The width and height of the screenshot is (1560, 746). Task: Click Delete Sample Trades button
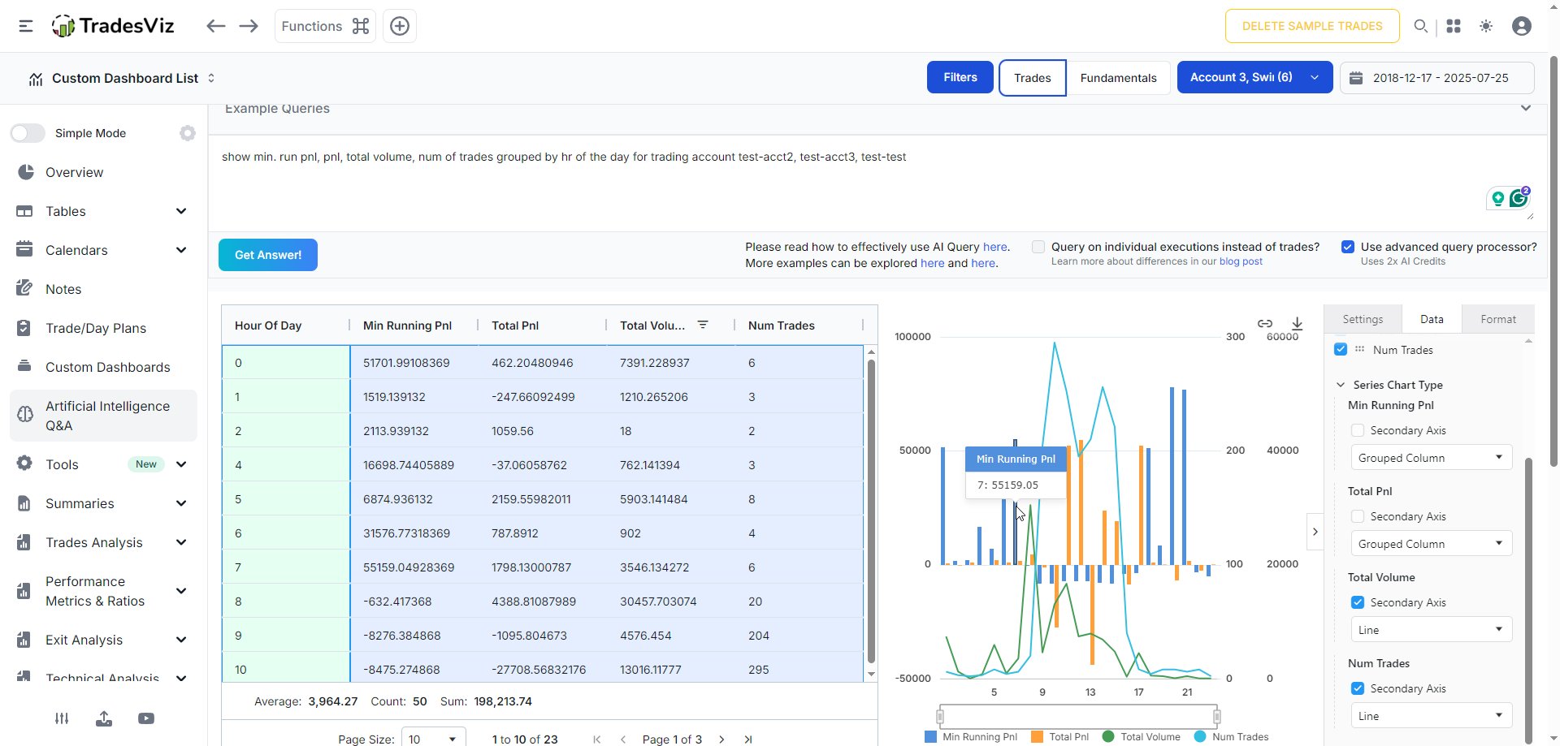pos(1312,26)
